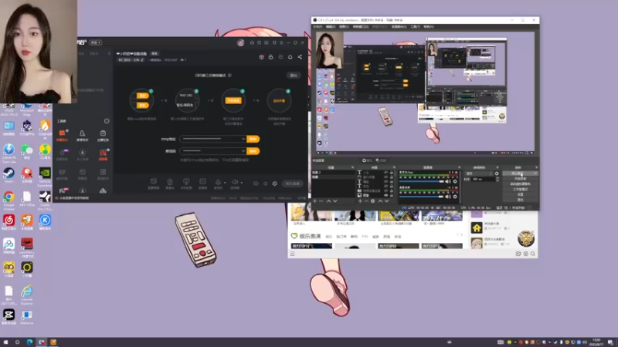This screenshot has height=347, width=618.
Task: Click the padlock icon beside the gift icon
Action: coord(271,57)
